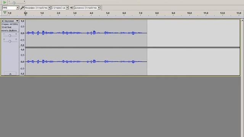Adjust the playback speed slider
The width and height of the screenshot is (244, 137).
pyautogui.click(x=17, y=2)
